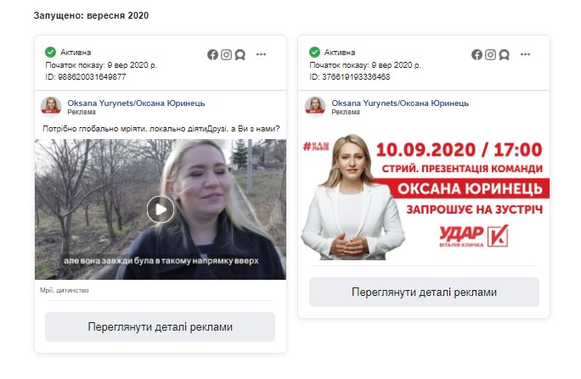Image resolution: width=581 pixels, height=379 pixels.
Task: Click profile avatar in first ad
Action: pyautogui.click(x=51, y=107)
